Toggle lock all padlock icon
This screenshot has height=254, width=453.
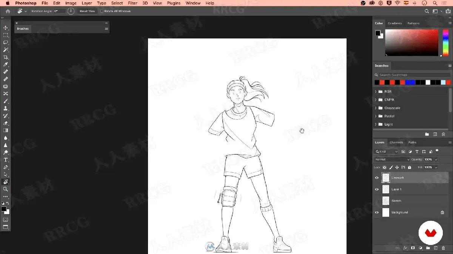(410, 167)
